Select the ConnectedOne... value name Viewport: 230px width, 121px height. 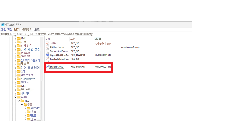tap(59, 51)
